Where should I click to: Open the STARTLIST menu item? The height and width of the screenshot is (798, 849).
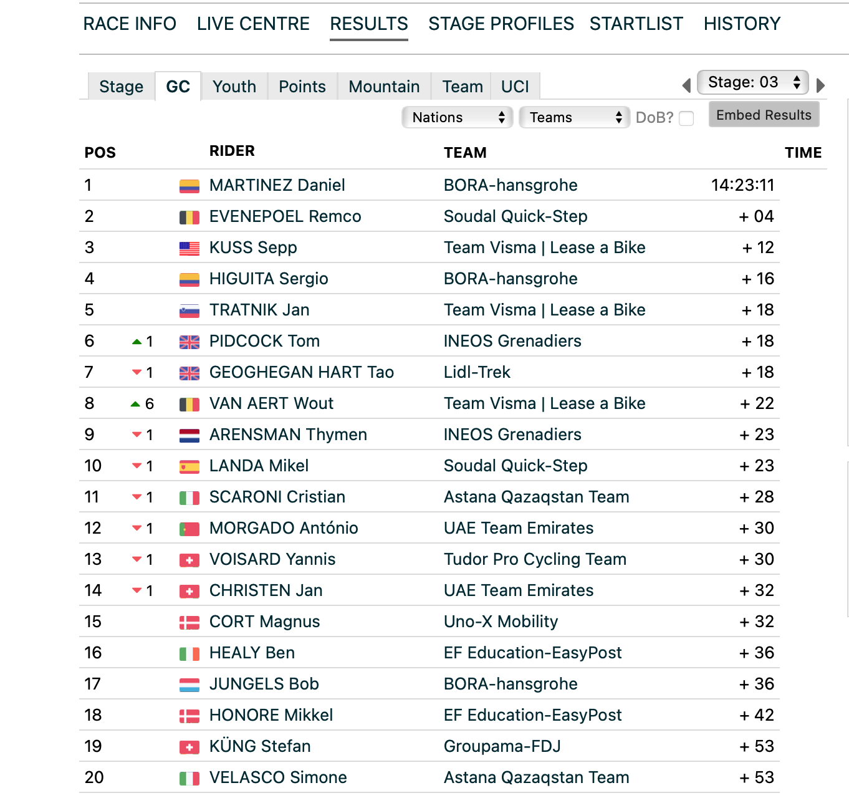point(636,24)
